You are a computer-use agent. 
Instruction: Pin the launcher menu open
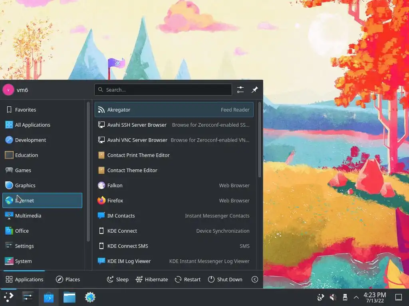point(254,90)
